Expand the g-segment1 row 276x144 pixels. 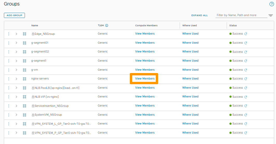pyautogui.click(x=16, y=61)
